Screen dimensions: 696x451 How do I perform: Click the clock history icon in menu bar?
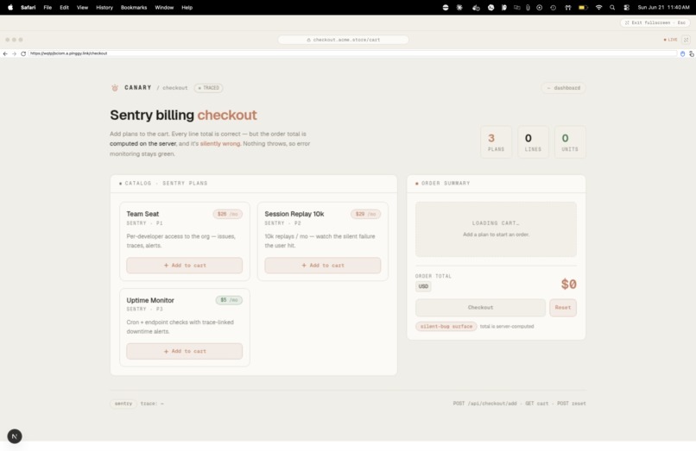(x=553, y=8)
